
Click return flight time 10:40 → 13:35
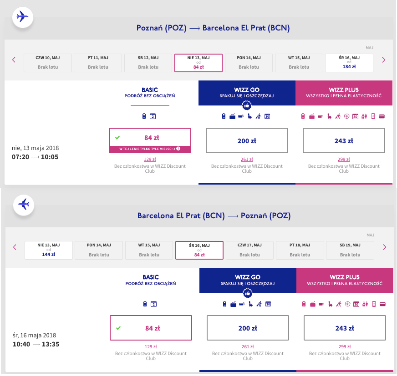[36, 344]
